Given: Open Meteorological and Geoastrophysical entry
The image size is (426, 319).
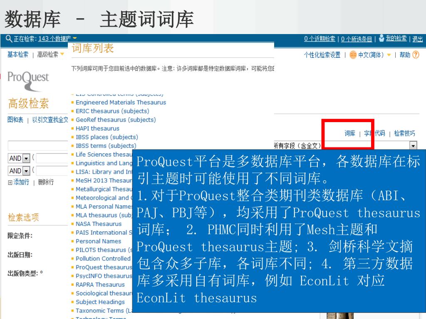Looking at the screenshot, I should click(104, 198).
